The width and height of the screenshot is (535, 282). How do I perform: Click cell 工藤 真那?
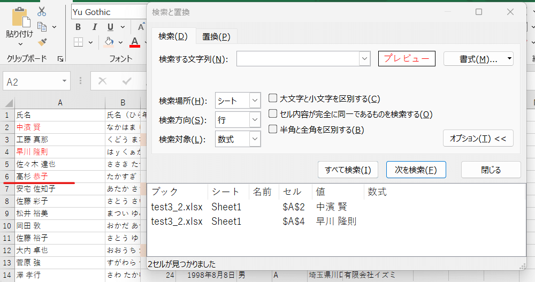point(60,140)
